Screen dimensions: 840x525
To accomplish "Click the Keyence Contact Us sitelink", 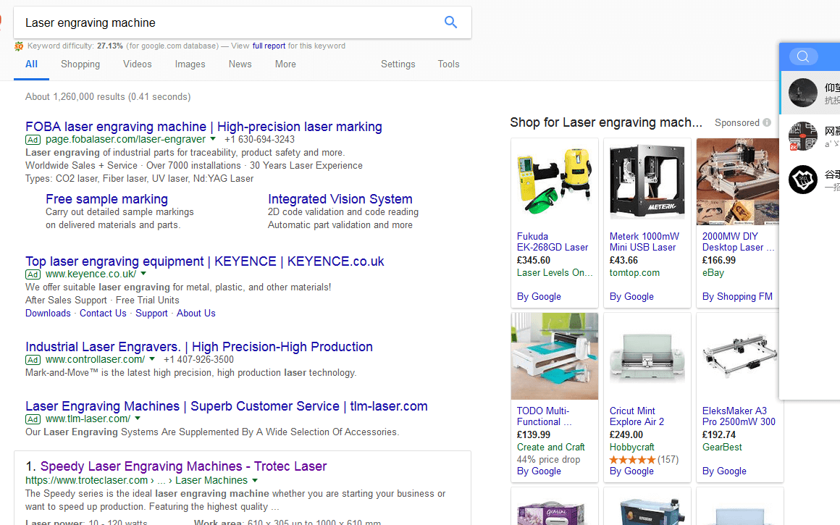I will pyautogui.click(x=103, y=314).
